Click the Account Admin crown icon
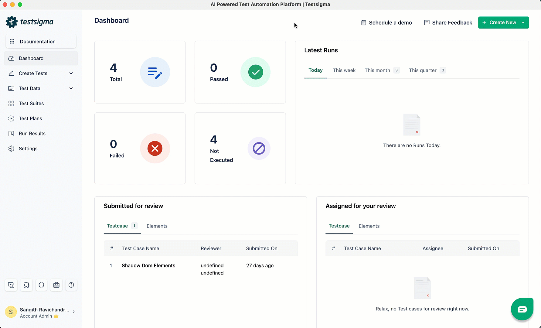Screen dimensions: 541x328 [56, 316]
